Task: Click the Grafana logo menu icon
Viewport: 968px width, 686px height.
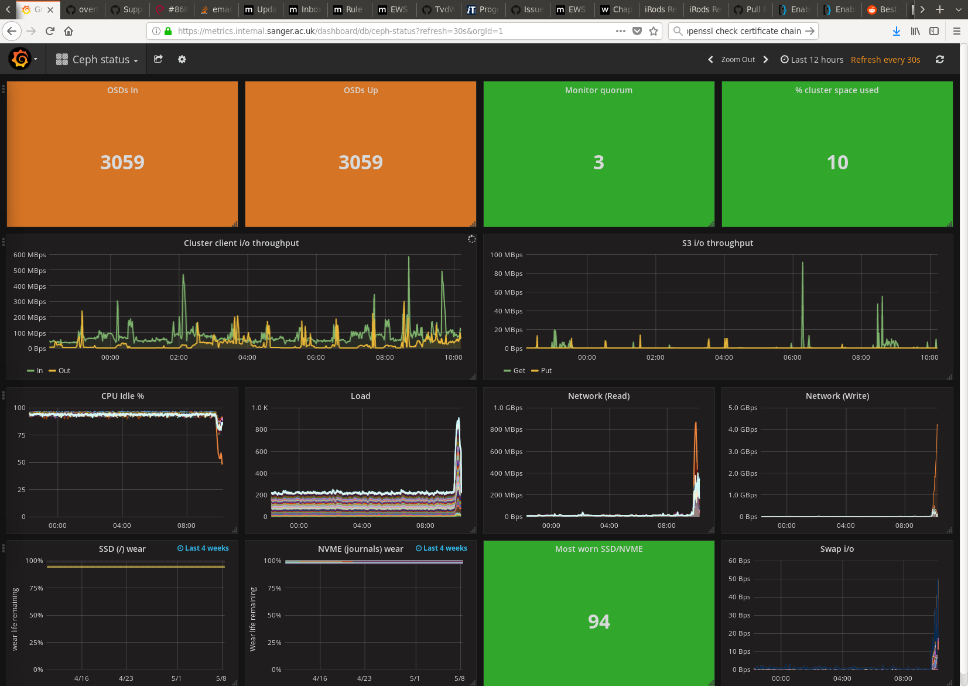Action: click(x=20, y=59)
